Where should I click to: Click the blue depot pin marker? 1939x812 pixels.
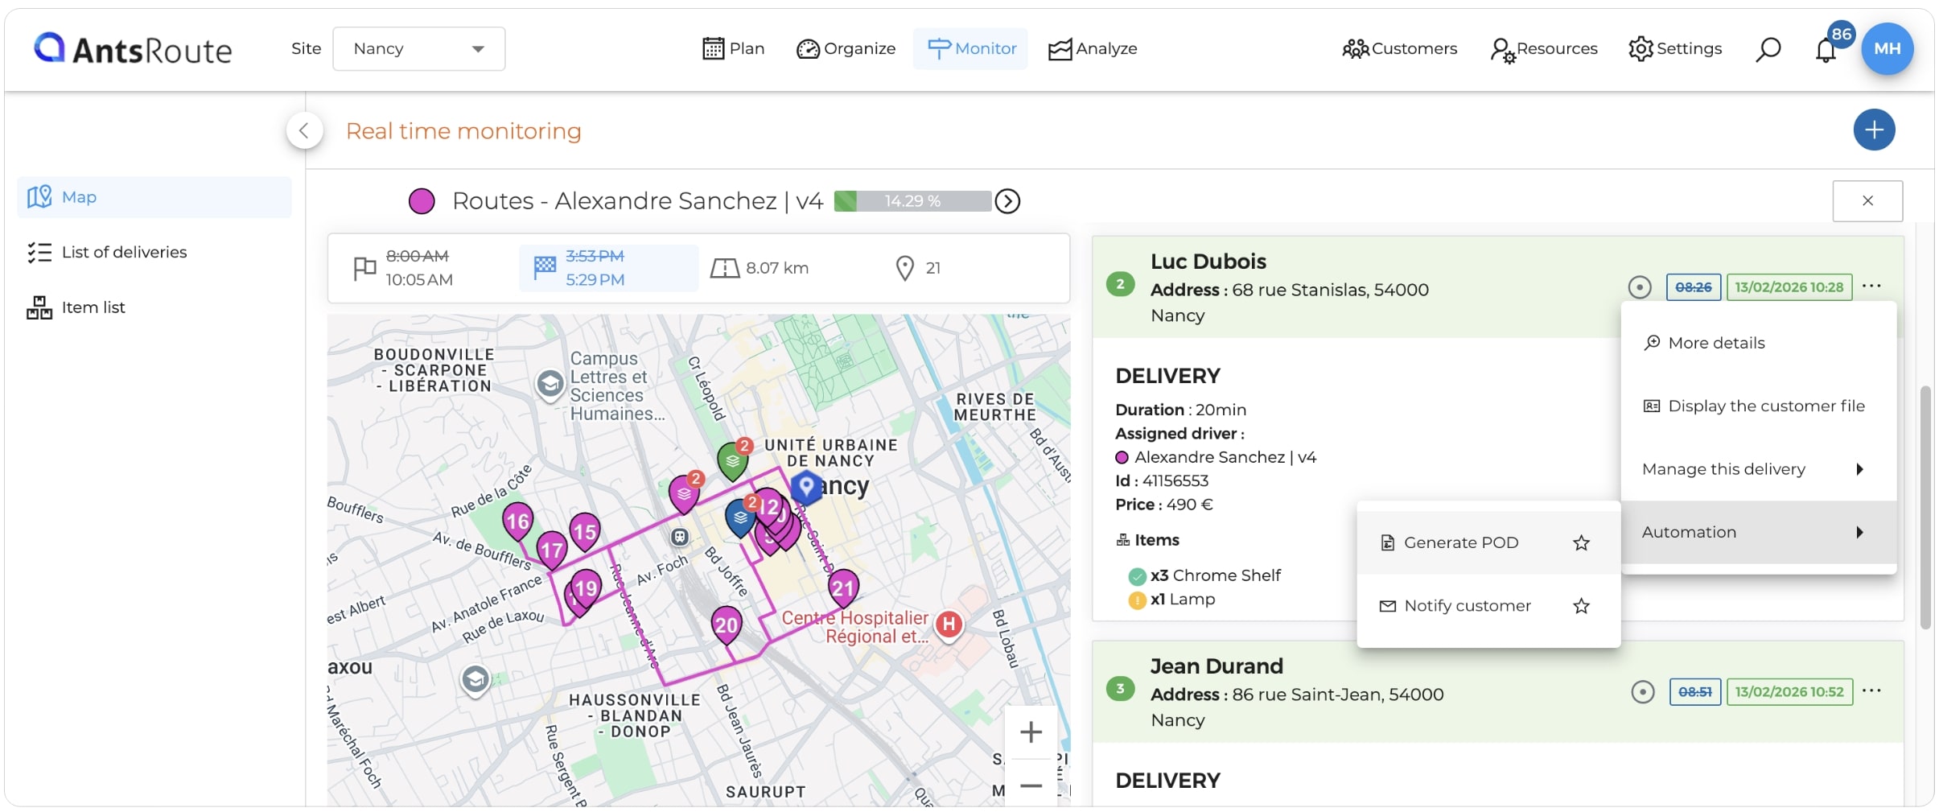[x=806, y=487]
